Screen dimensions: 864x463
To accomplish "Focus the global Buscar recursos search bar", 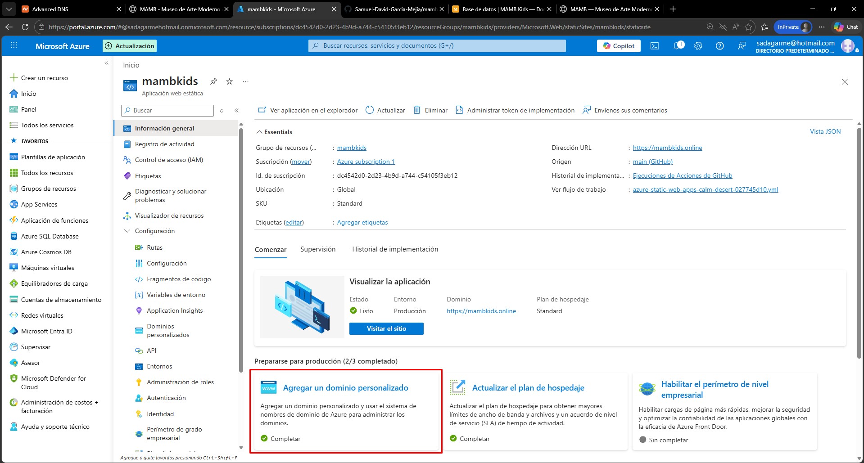I will [x=437, y=46].
